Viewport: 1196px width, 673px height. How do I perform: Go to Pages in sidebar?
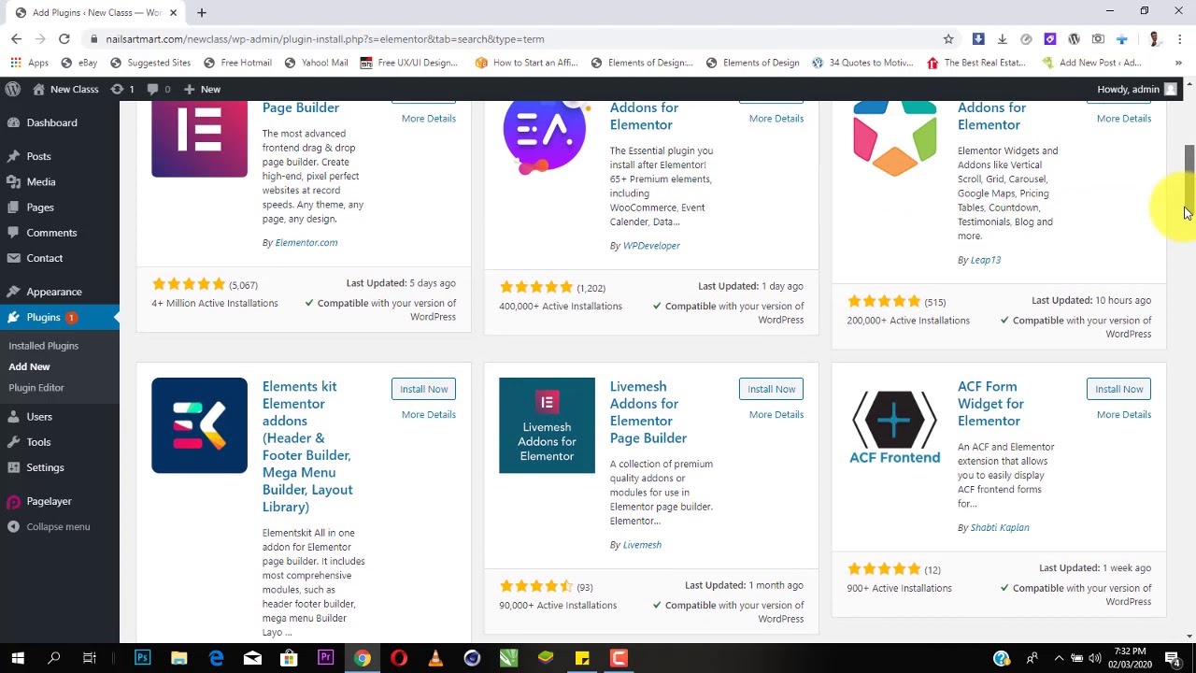[40, 207]
